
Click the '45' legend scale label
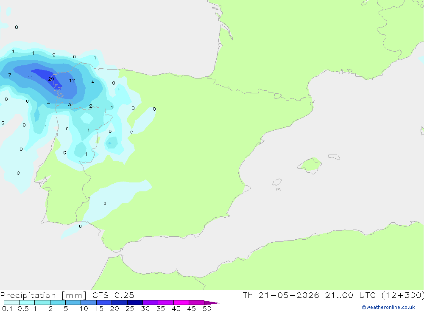pyautogui.click(x=192, y=308)
